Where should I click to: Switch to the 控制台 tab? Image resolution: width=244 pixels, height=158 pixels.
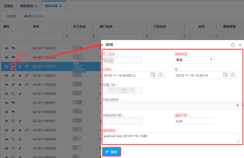point(8,6)
